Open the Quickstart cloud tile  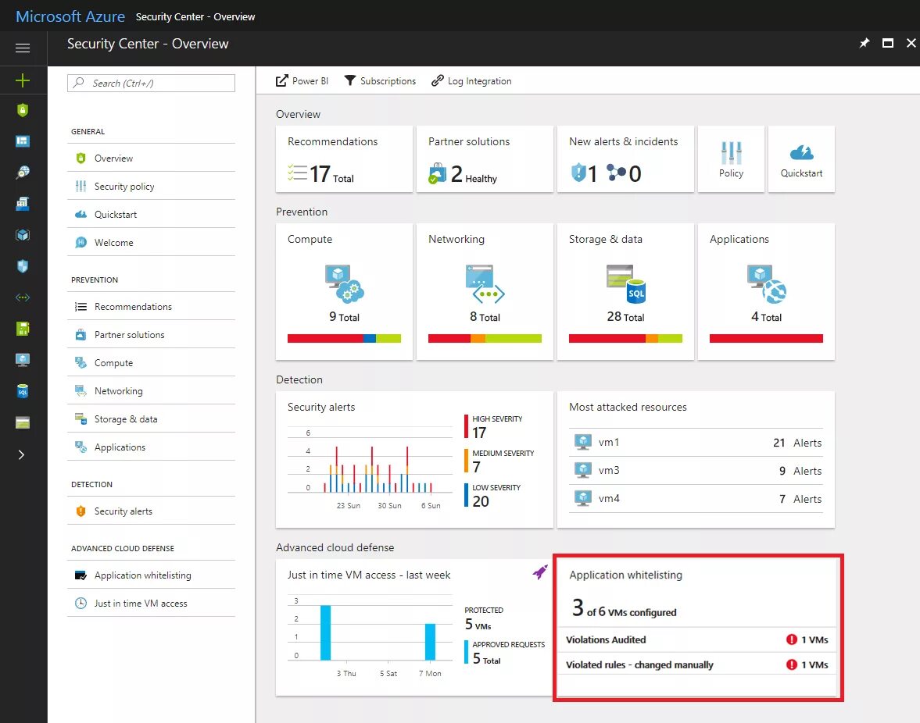801,153
